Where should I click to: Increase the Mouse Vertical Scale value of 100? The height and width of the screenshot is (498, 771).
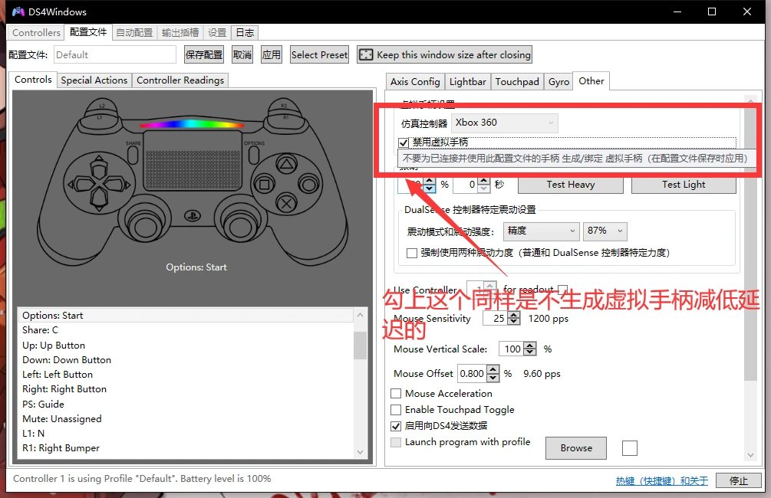tap(530, 346)
